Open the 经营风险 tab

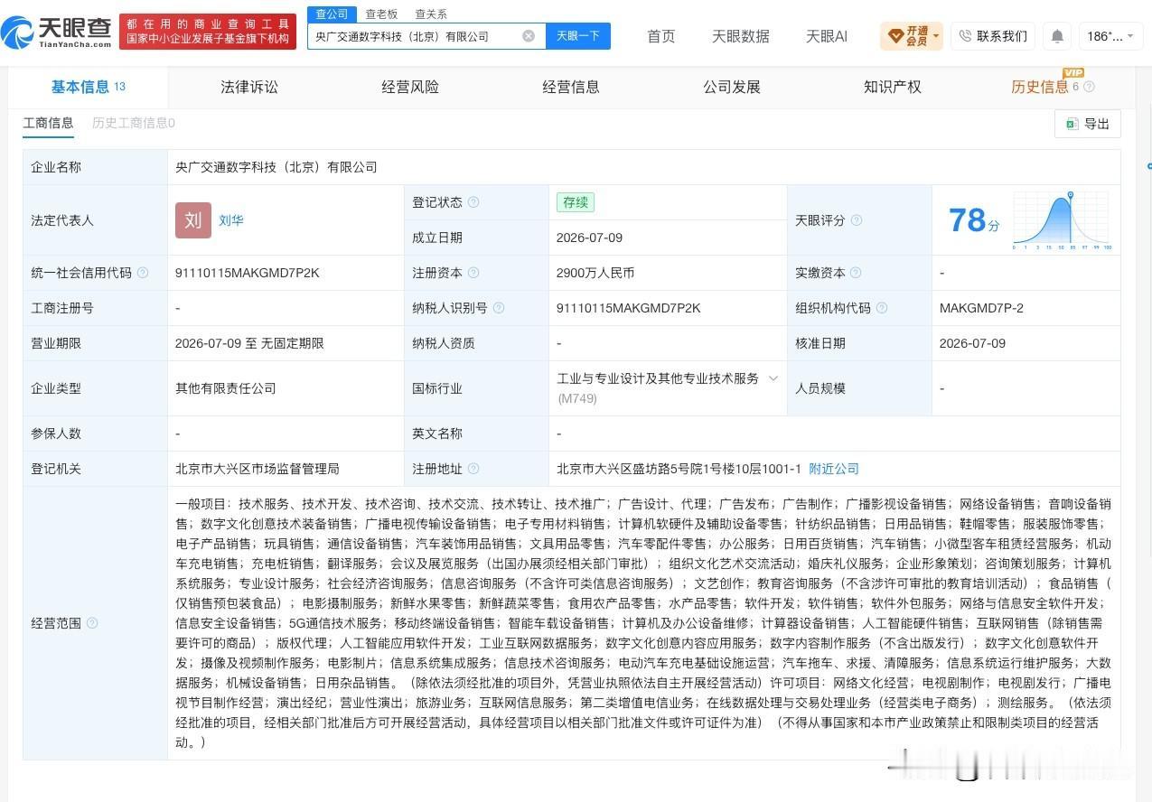pyautogui.click(x=410, y=87)
